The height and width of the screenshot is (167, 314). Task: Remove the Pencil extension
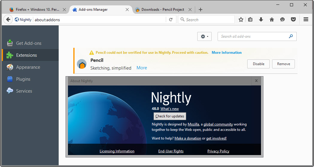click(283, 64)
